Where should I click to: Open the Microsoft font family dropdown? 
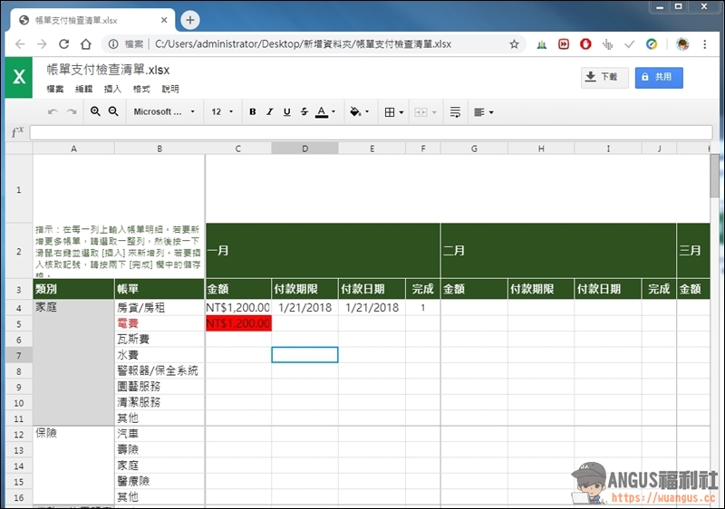(164, 111)
